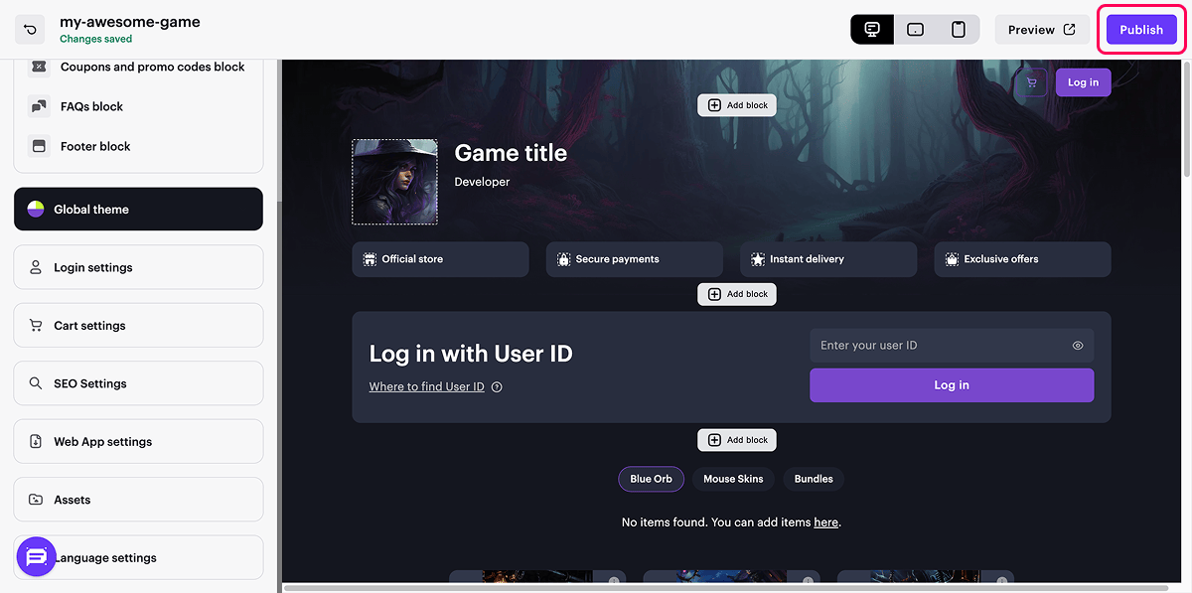Click the Instant delivery badge
This screenshot has width=1192, height=593.
coord(828,259)
